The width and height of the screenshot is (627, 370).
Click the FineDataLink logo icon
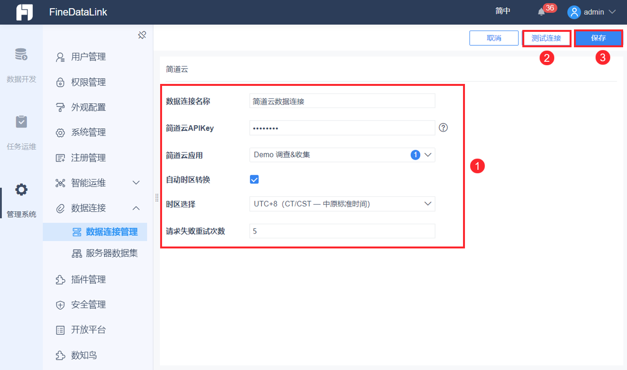pyautogui.click(x=24, y=12)
